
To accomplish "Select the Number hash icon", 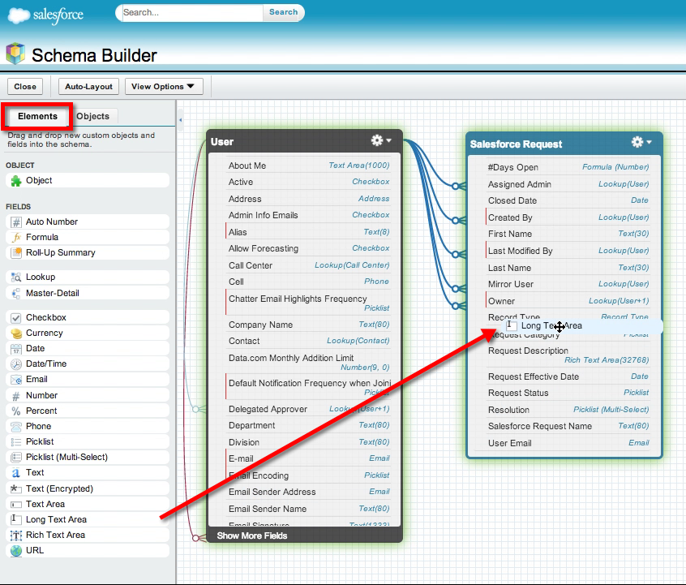I will click(x=16, y=396).
